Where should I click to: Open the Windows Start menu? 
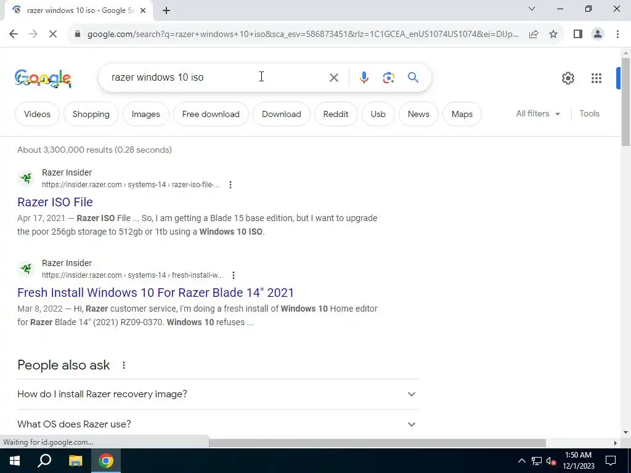[x=15, y=461]
